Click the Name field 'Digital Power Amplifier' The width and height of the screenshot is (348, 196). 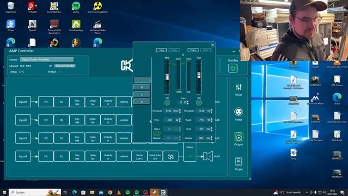pyautogui.click(x=47, y=59)
